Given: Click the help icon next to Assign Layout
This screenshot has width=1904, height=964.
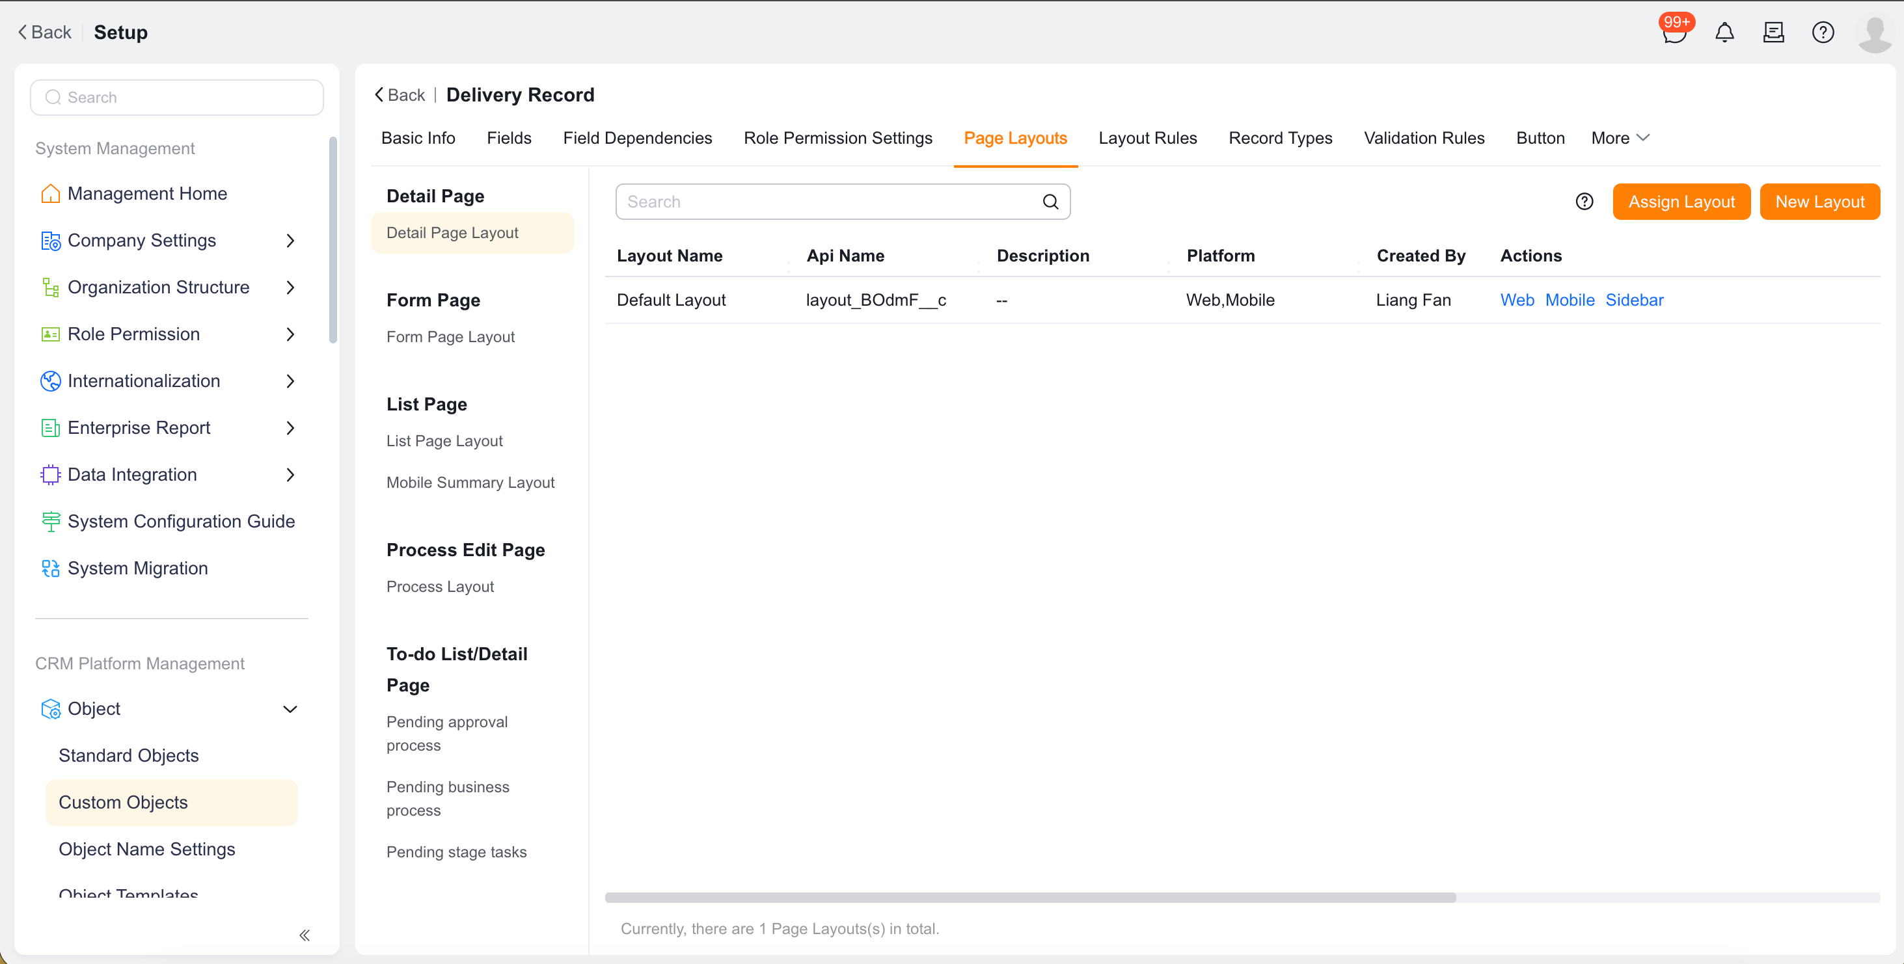Looking at the screenshot, I should point(1584,202).
